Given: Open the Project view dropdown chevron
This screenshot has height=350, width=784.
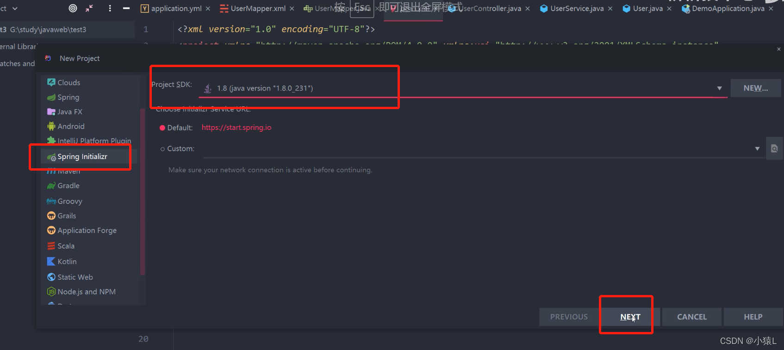Looking at the screenshot, I should (x=15, y=8).
